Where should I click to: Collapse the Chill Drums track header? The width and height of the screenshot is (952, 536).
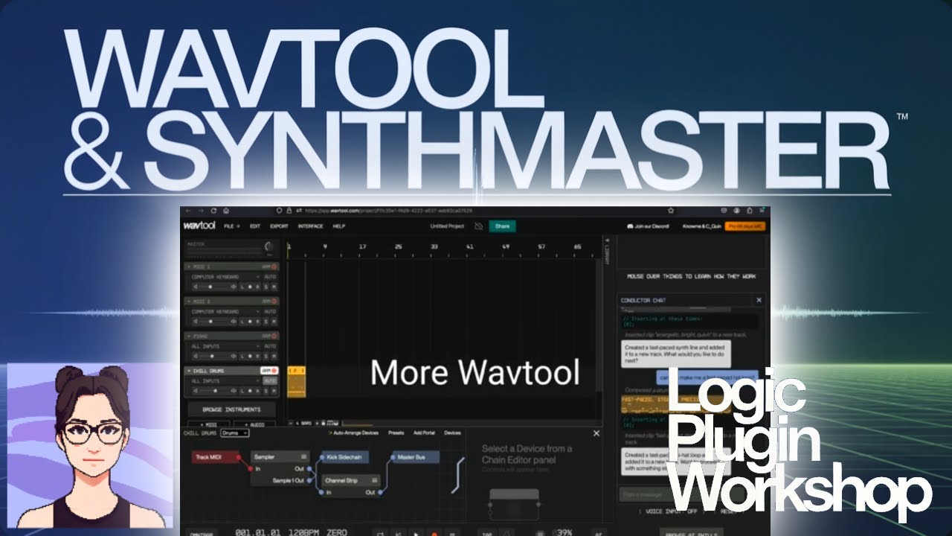click(x=189, y=371)
